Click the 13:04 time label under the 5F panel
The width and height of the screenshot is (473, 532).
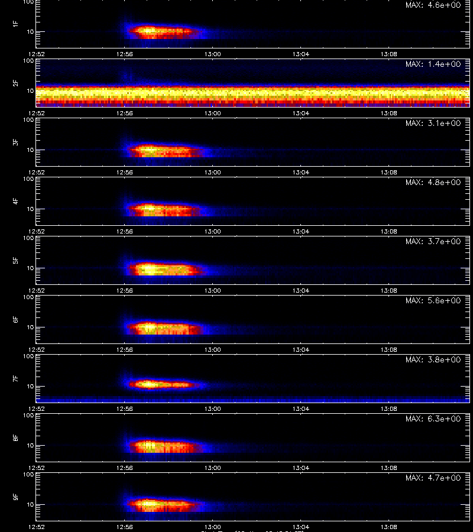coord(300,291)
